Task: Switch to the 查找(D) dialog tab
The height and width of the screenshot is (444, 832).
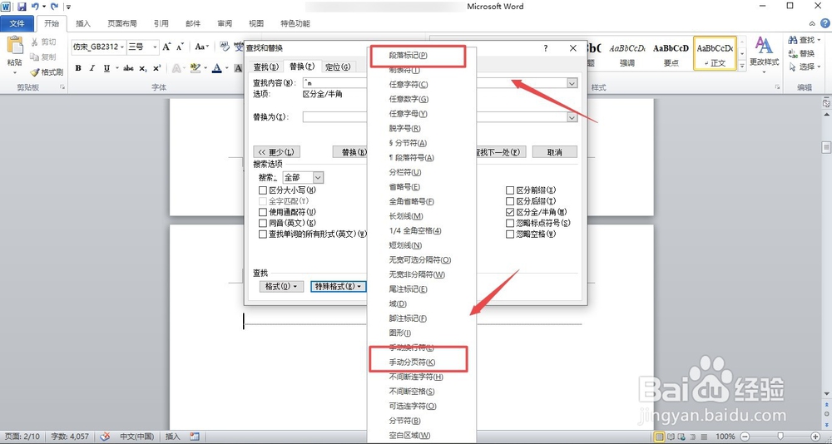Action: (266, 67)
